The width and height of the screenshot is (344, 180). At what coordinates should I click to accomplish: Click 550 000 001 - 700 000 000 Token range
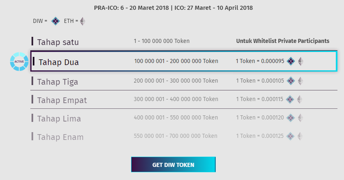pos(176,136)
